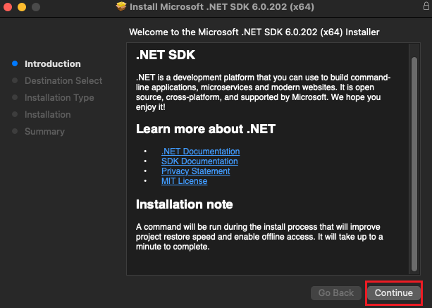Select the Installation step in the sidebar

47,114
